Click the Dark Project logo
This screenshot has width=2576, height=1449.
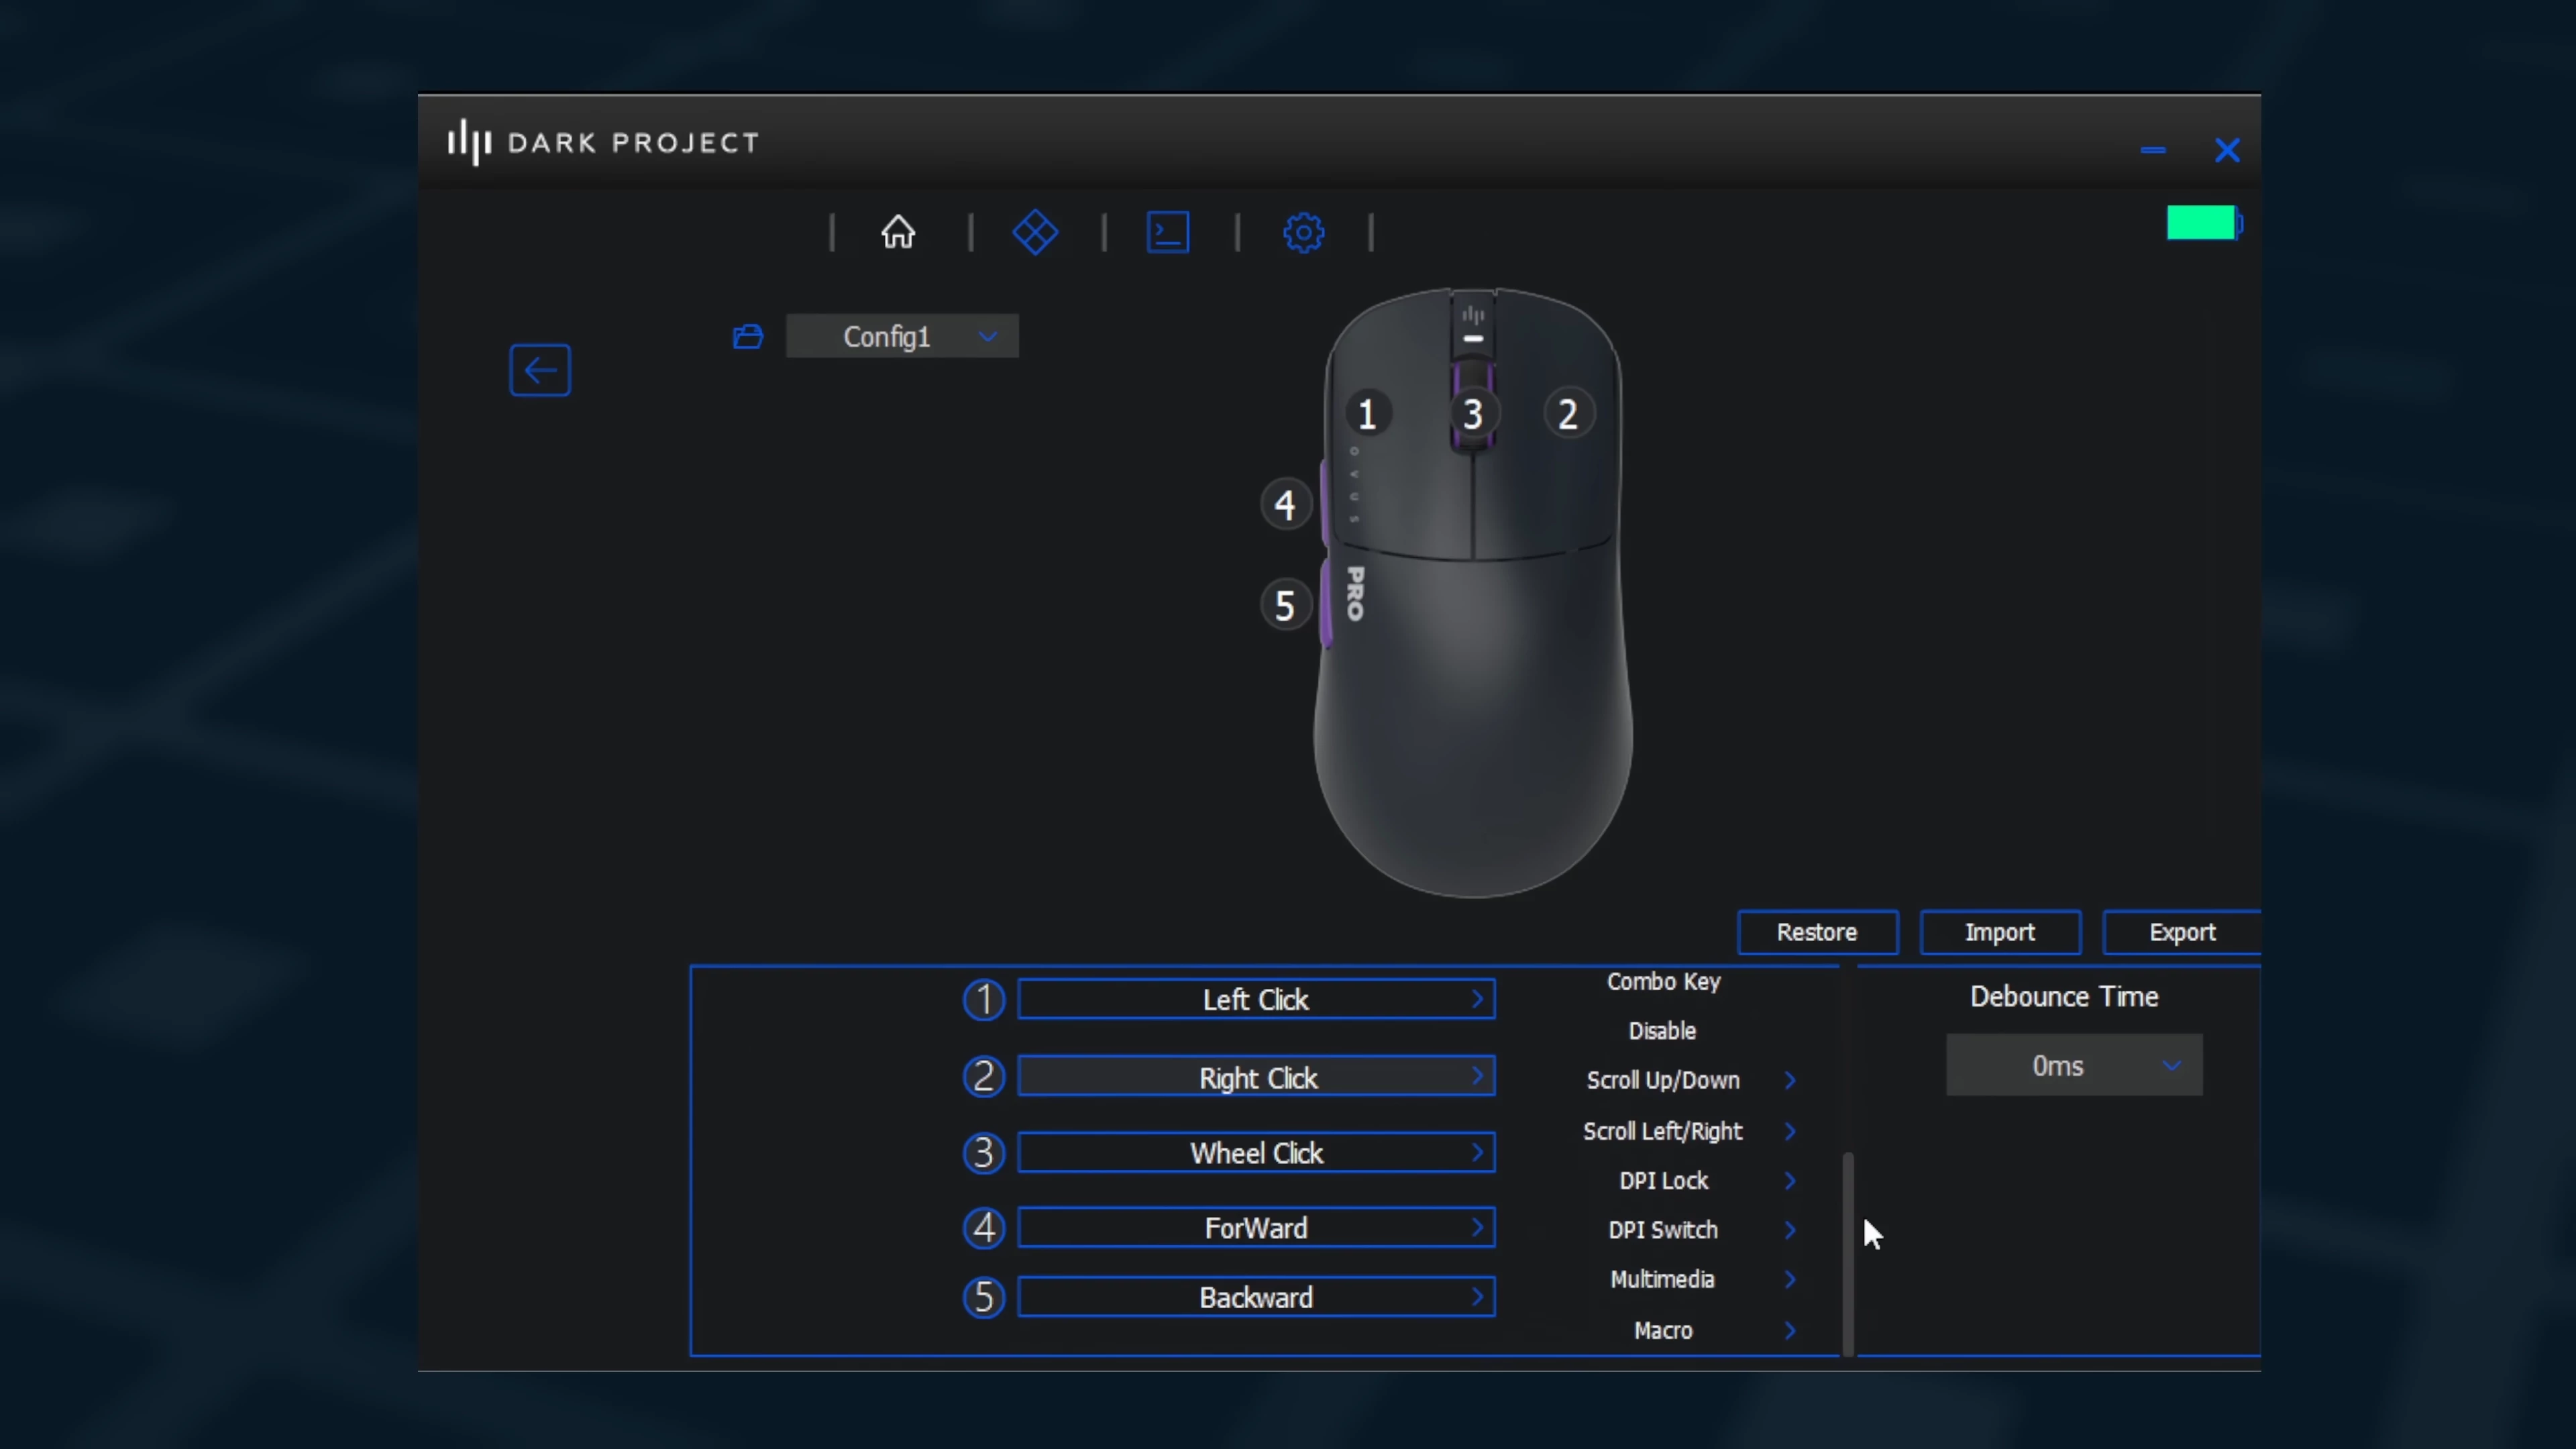pyautogui.click(x=603, y=142)
